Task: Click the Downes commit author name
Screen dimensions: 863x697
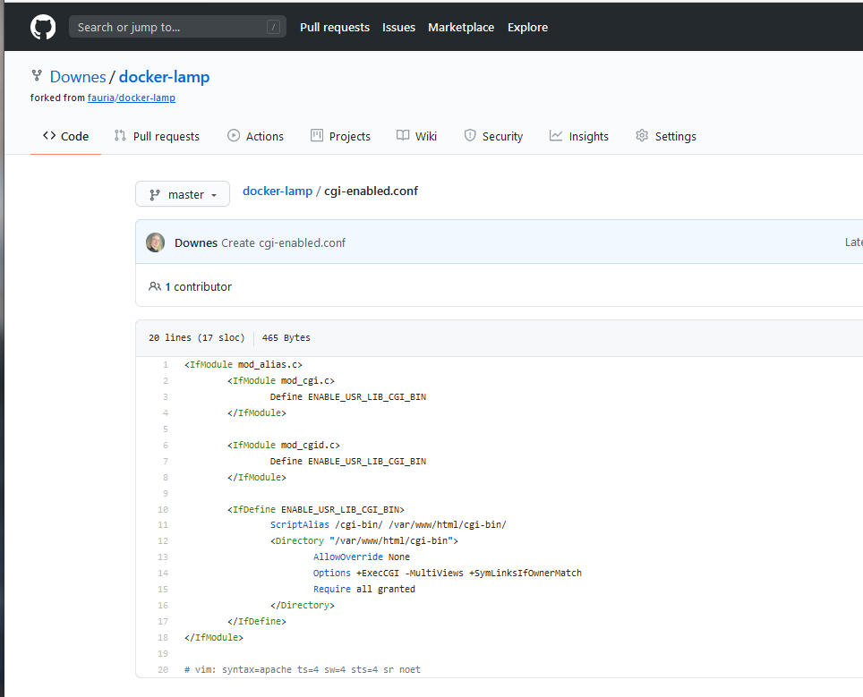Action: (196, 242)
